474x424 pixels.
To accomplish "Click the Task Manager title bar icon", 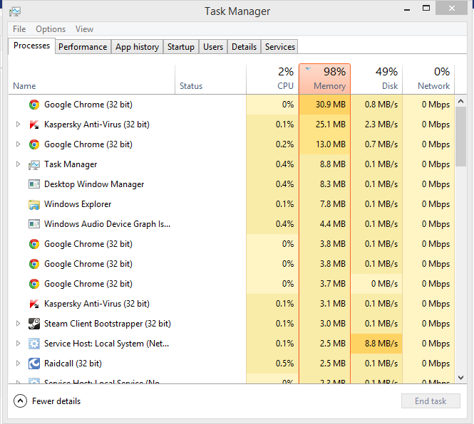I will (x=15, y=12).
